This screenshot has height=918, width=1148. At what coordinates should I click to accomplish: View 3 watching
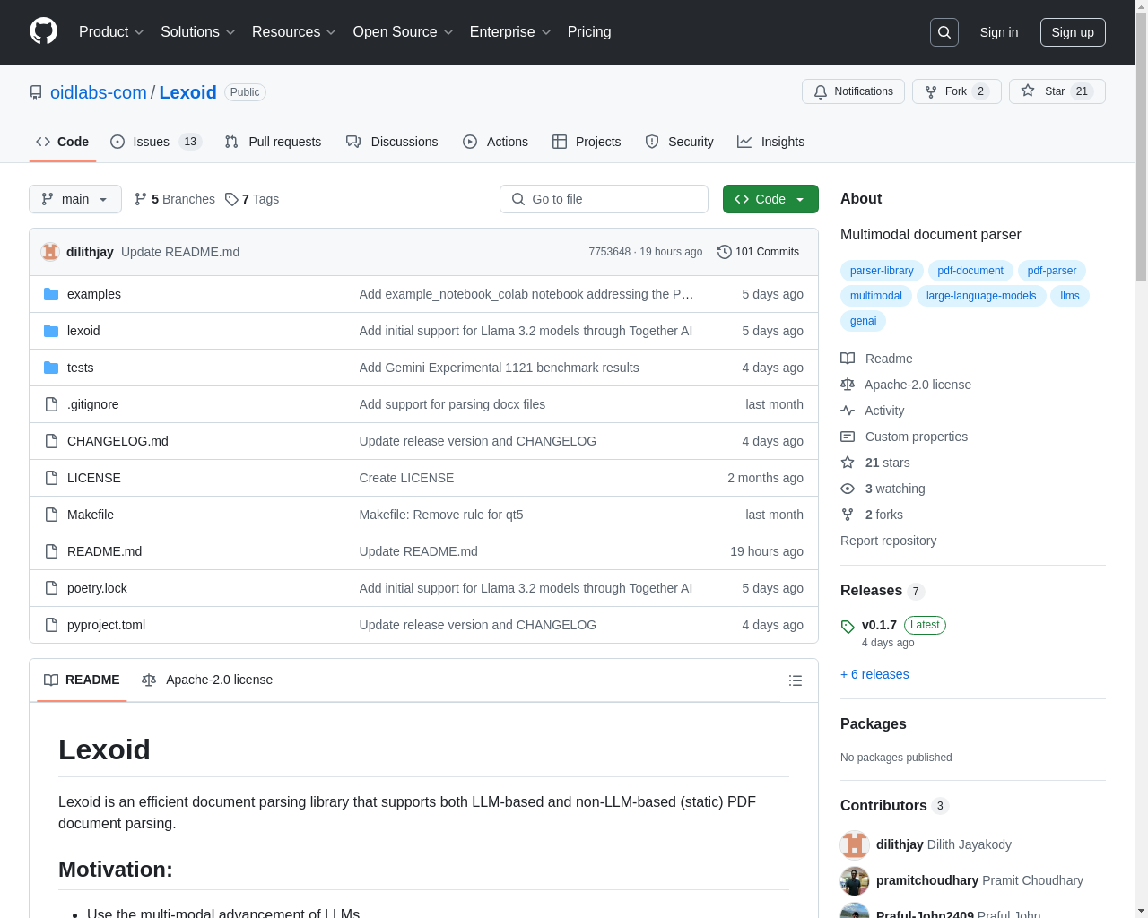[x=883, y=489]
